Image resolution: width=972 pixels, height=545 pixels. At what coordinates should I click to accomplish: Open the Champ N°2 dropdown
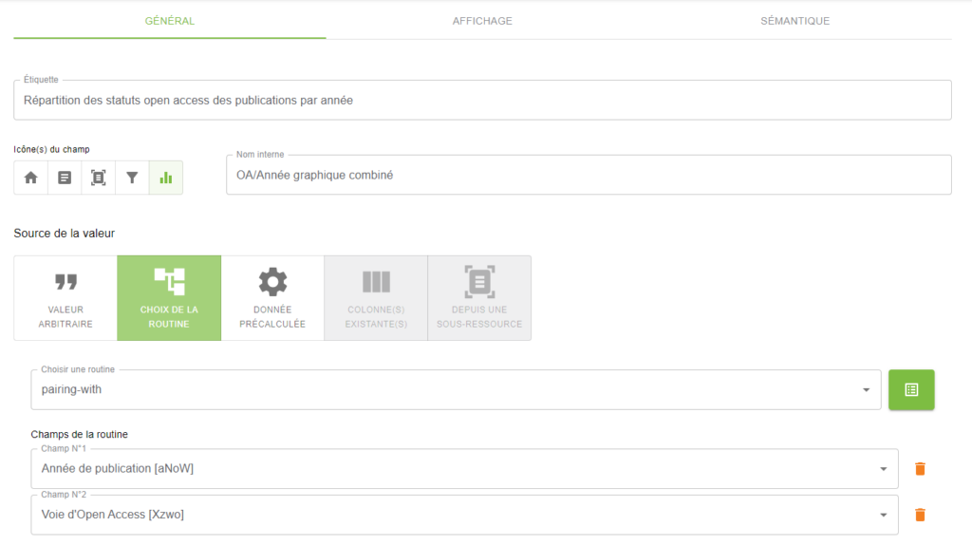point(464,515)
